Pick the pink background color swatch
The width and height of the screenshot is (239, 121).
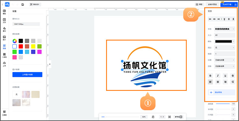15,57
